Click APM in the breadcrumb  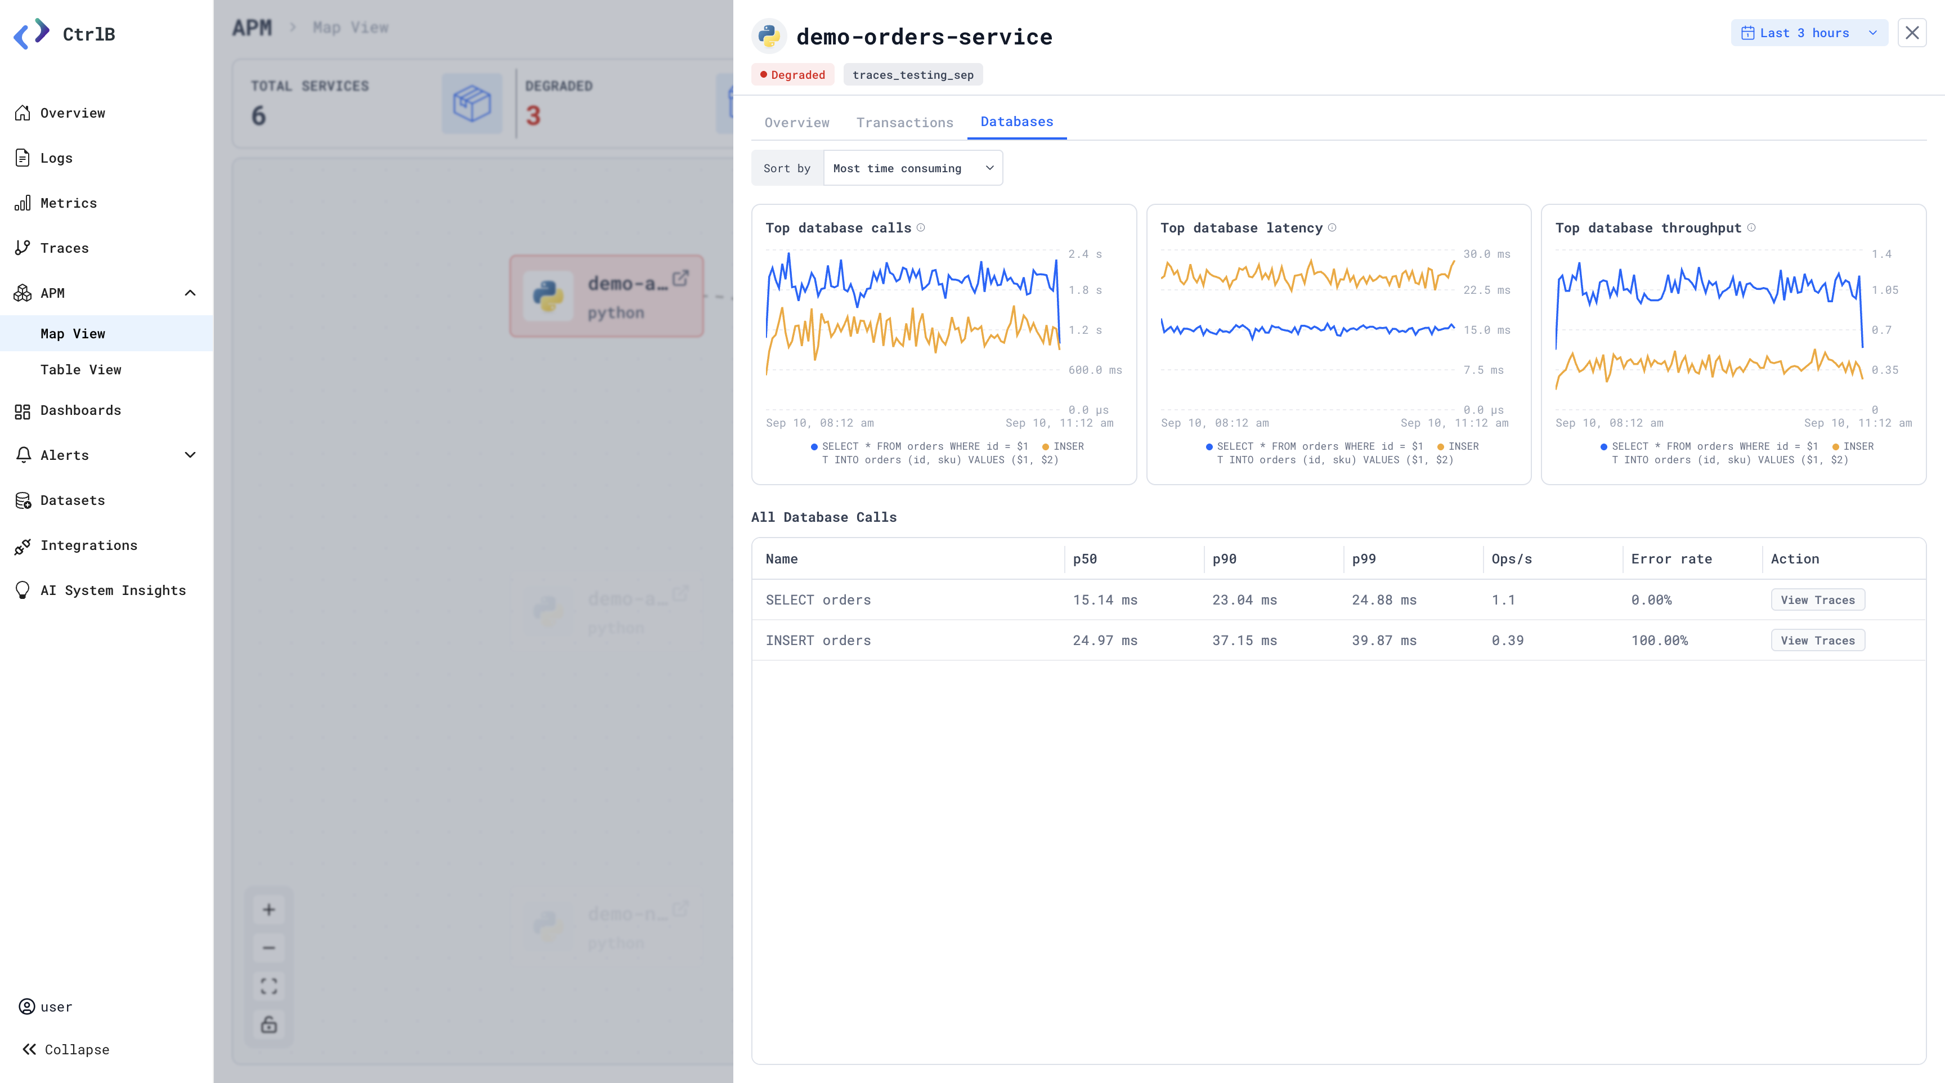pos(252,28)
